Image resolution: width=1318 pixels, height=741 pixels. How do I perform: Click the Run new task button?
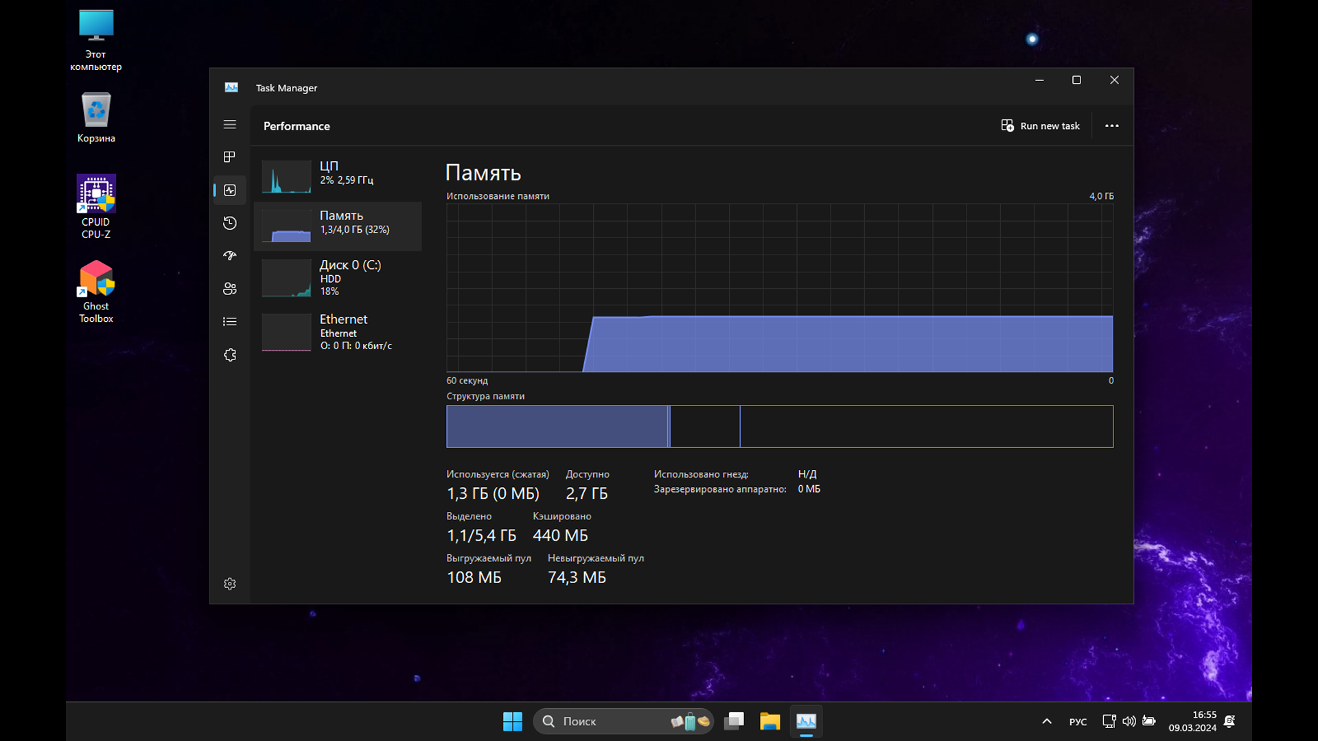[x=1040, y=126]
